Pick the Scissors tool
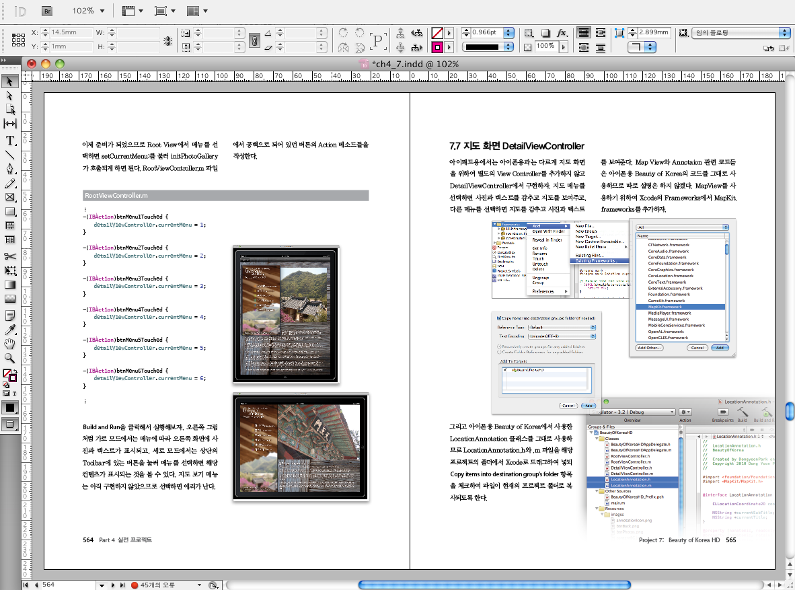 pyautogui.click(x=10, y=256)
